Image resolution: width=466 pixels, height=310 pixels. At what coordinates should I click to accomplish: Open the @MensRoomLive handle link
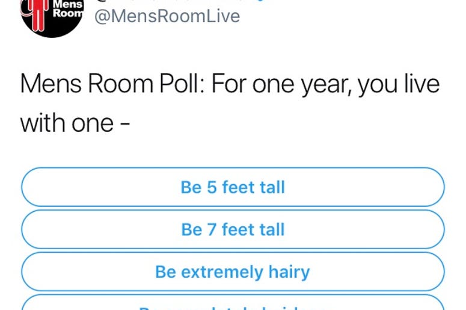[x=167, y=16]
